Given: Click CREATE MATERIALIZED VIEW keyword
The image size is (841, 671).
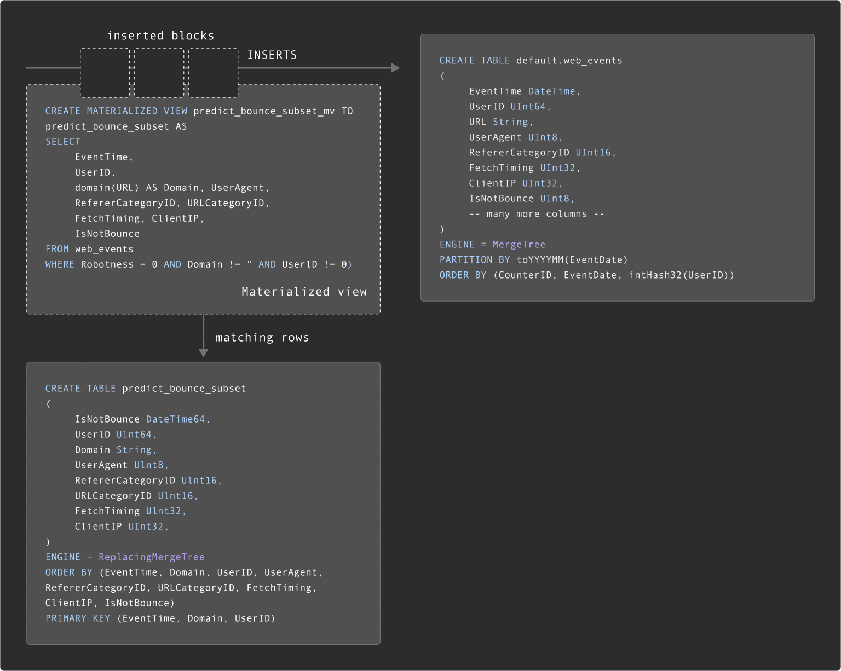Looking at the screenshot, I should click(116, 111).
